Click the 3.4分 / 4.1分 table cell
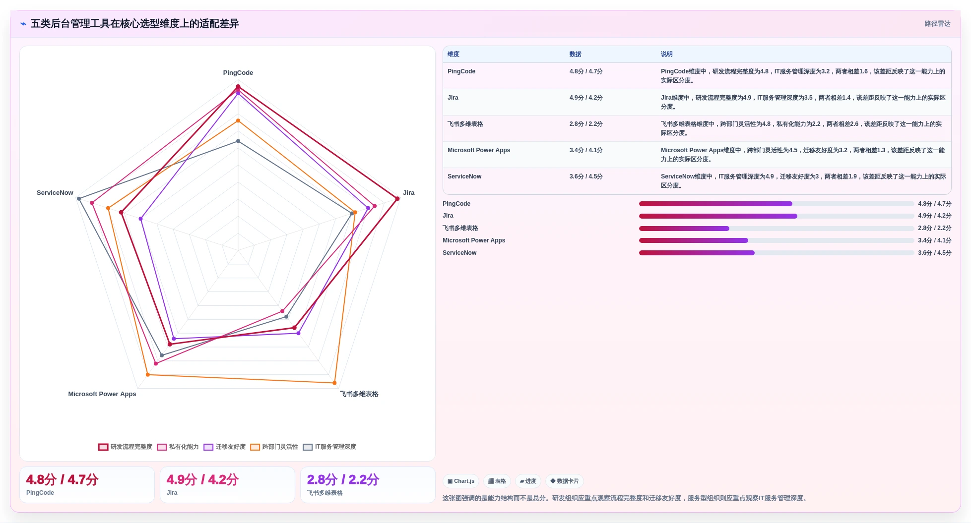Screen dimensions: 971x523 [586, 150]
